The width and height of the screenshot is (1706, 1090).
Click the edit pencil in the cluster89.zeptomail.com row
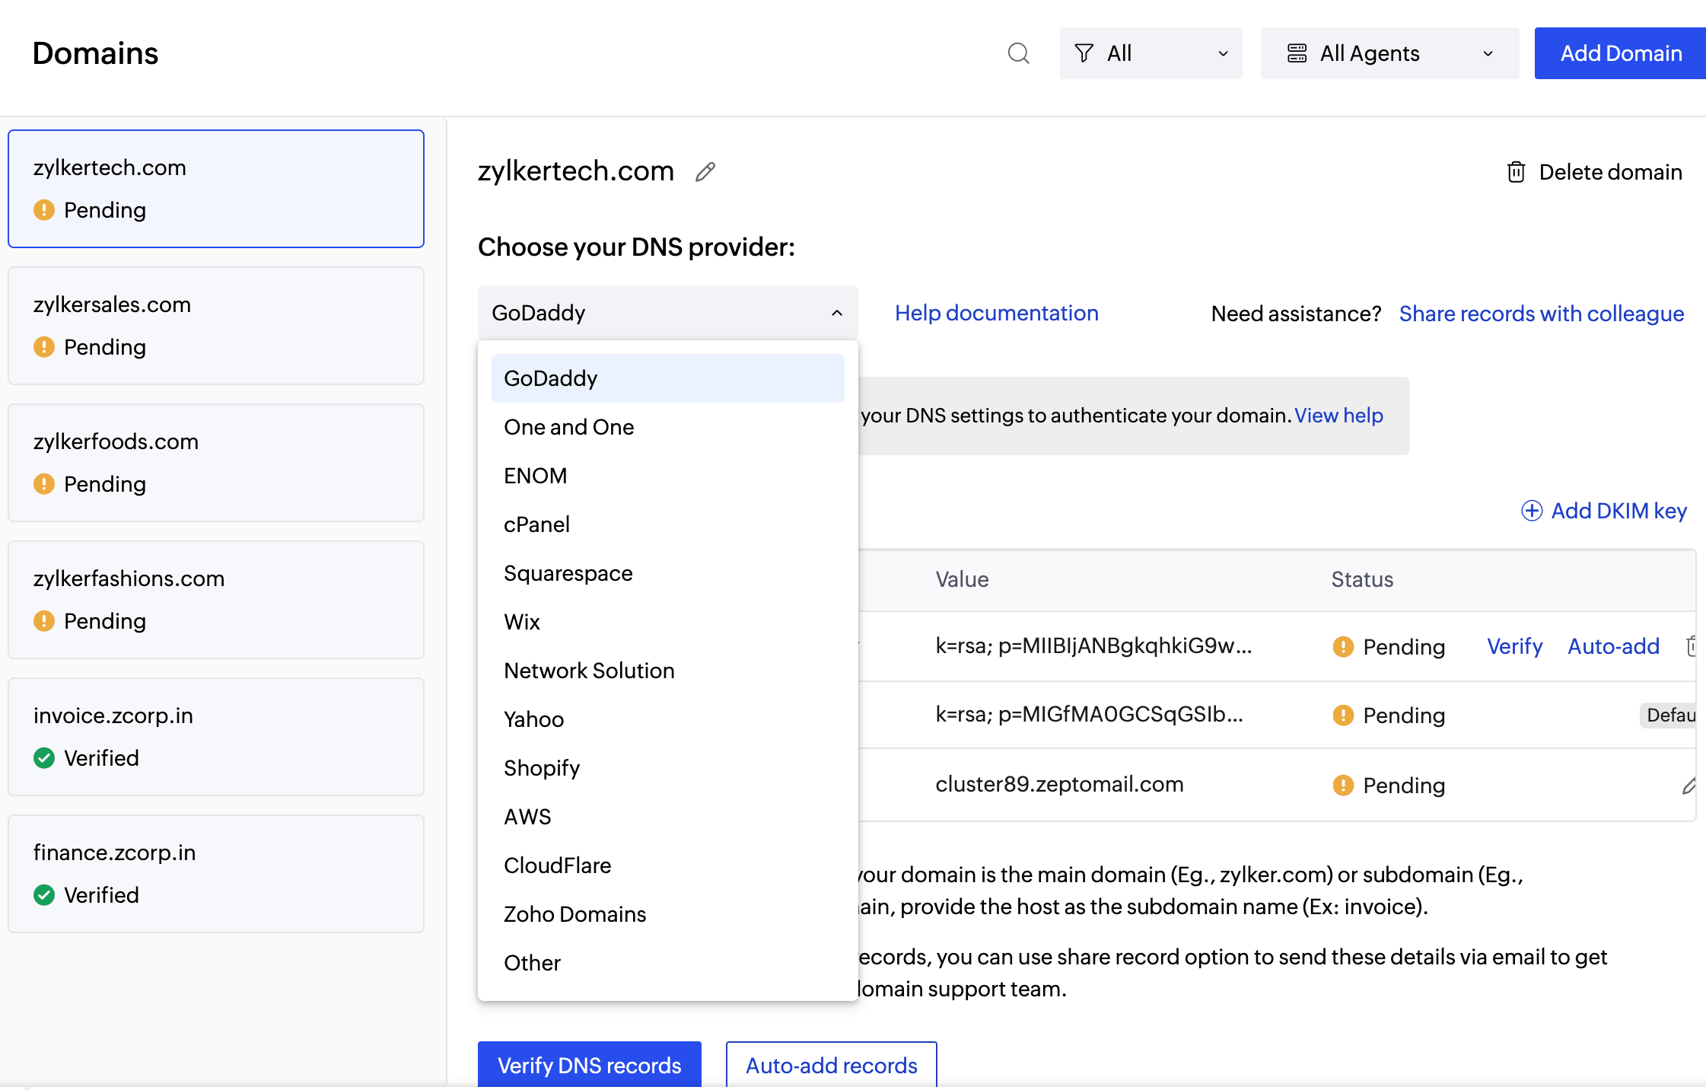point(1689,786)
